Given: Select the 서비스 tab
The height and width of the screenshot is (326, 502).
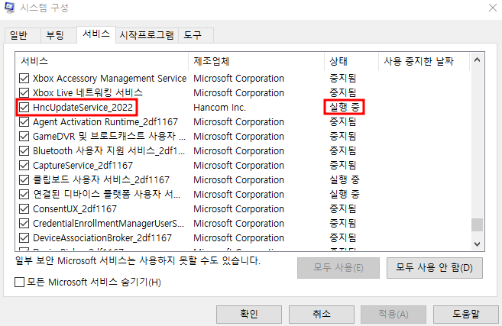Looking at the screenshot, I should coord(96,34).
